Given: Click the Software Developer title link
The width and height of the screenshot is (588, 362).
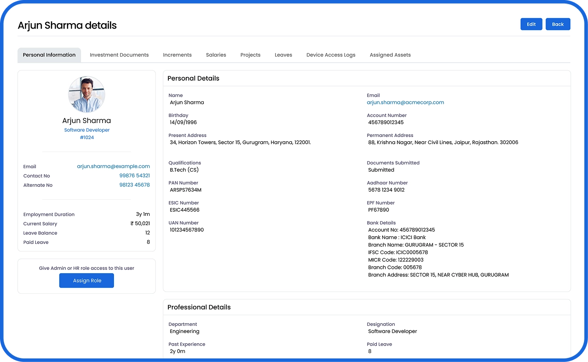Looking at the screenshot, I should click(87, 130).
